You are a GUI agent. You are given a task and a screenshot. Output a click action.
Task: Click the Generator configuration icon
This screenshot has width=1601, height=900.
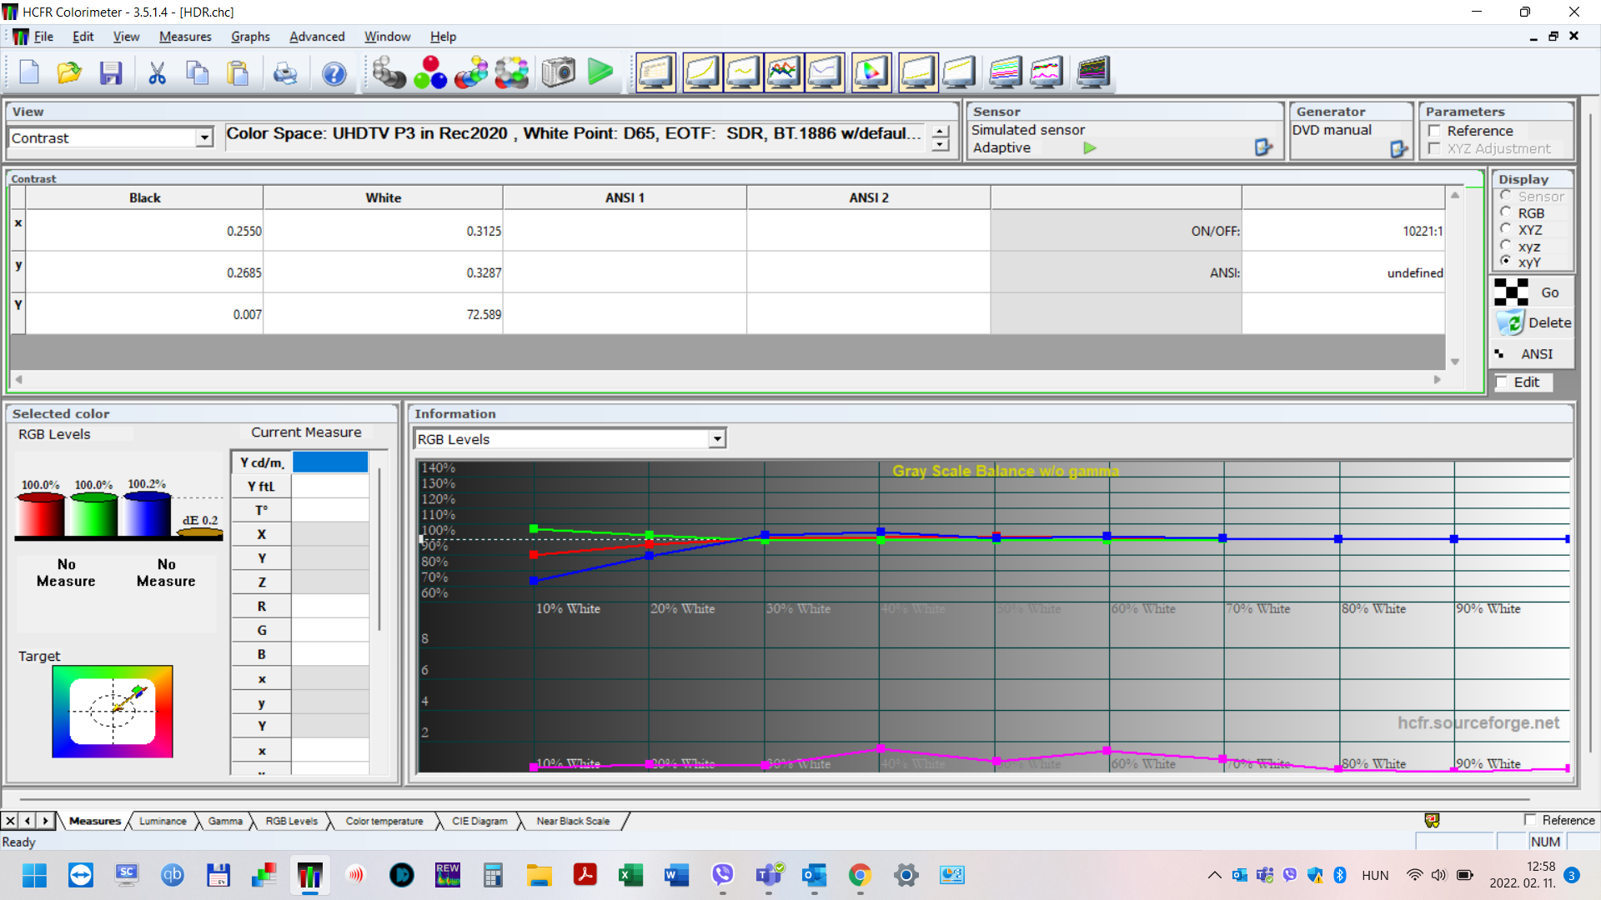(x=1399, y=149)
